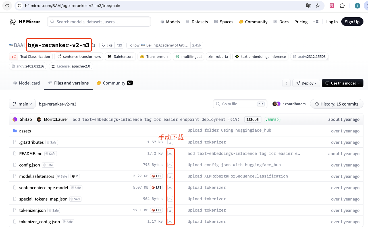
Task: Download the config.json file
Action: (x=170, y=165)
